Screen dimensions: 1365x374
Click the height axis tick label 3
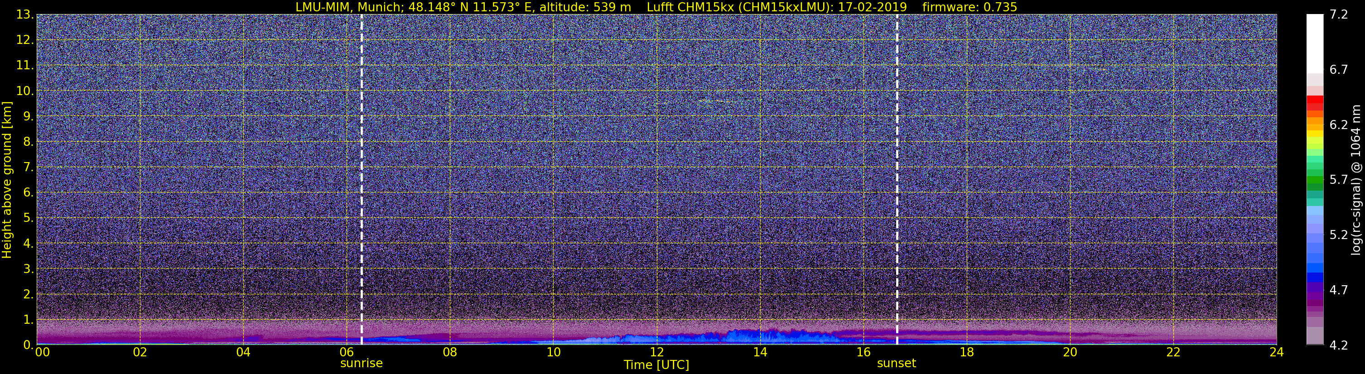coord(28,269)
